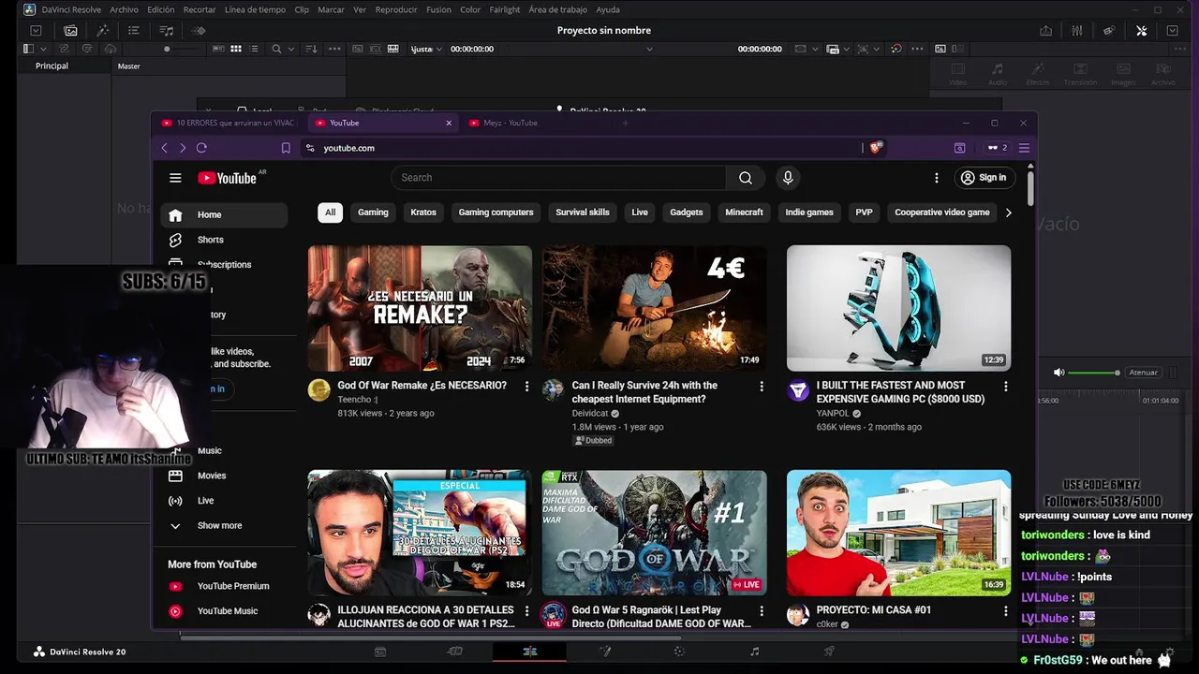Open the search options dropdown arrow in media pool
This screenshot has width=1199, height=674.
coord(291,49)
